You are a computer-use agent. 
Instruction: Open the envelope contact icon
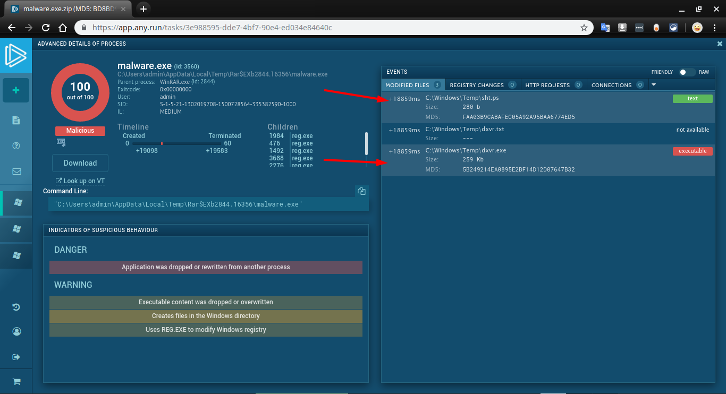tap(16, 172)
